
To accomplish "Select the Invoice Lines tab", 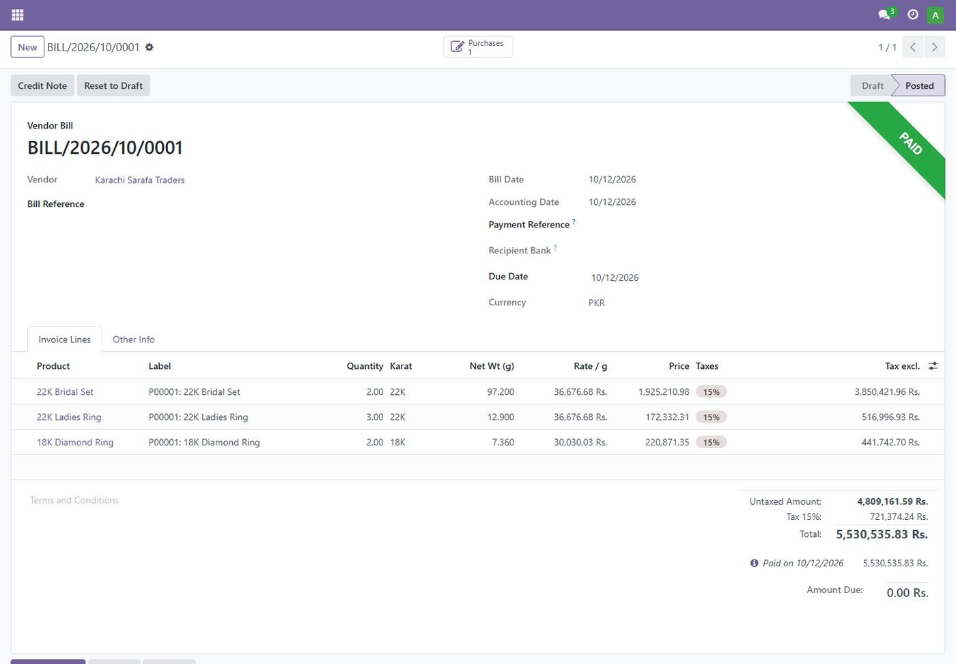I will coord(64,340).
